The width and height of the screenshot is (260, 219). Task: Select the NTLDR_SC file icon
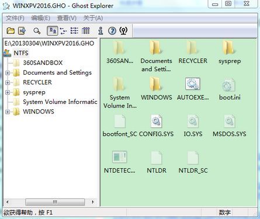pos(193,158)
